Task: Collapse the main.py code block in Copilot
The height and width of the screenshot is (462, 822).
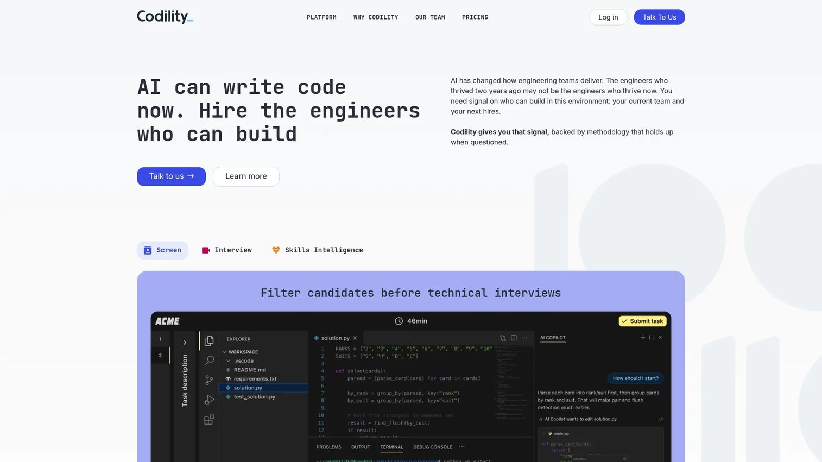Action: pos(543,433)
